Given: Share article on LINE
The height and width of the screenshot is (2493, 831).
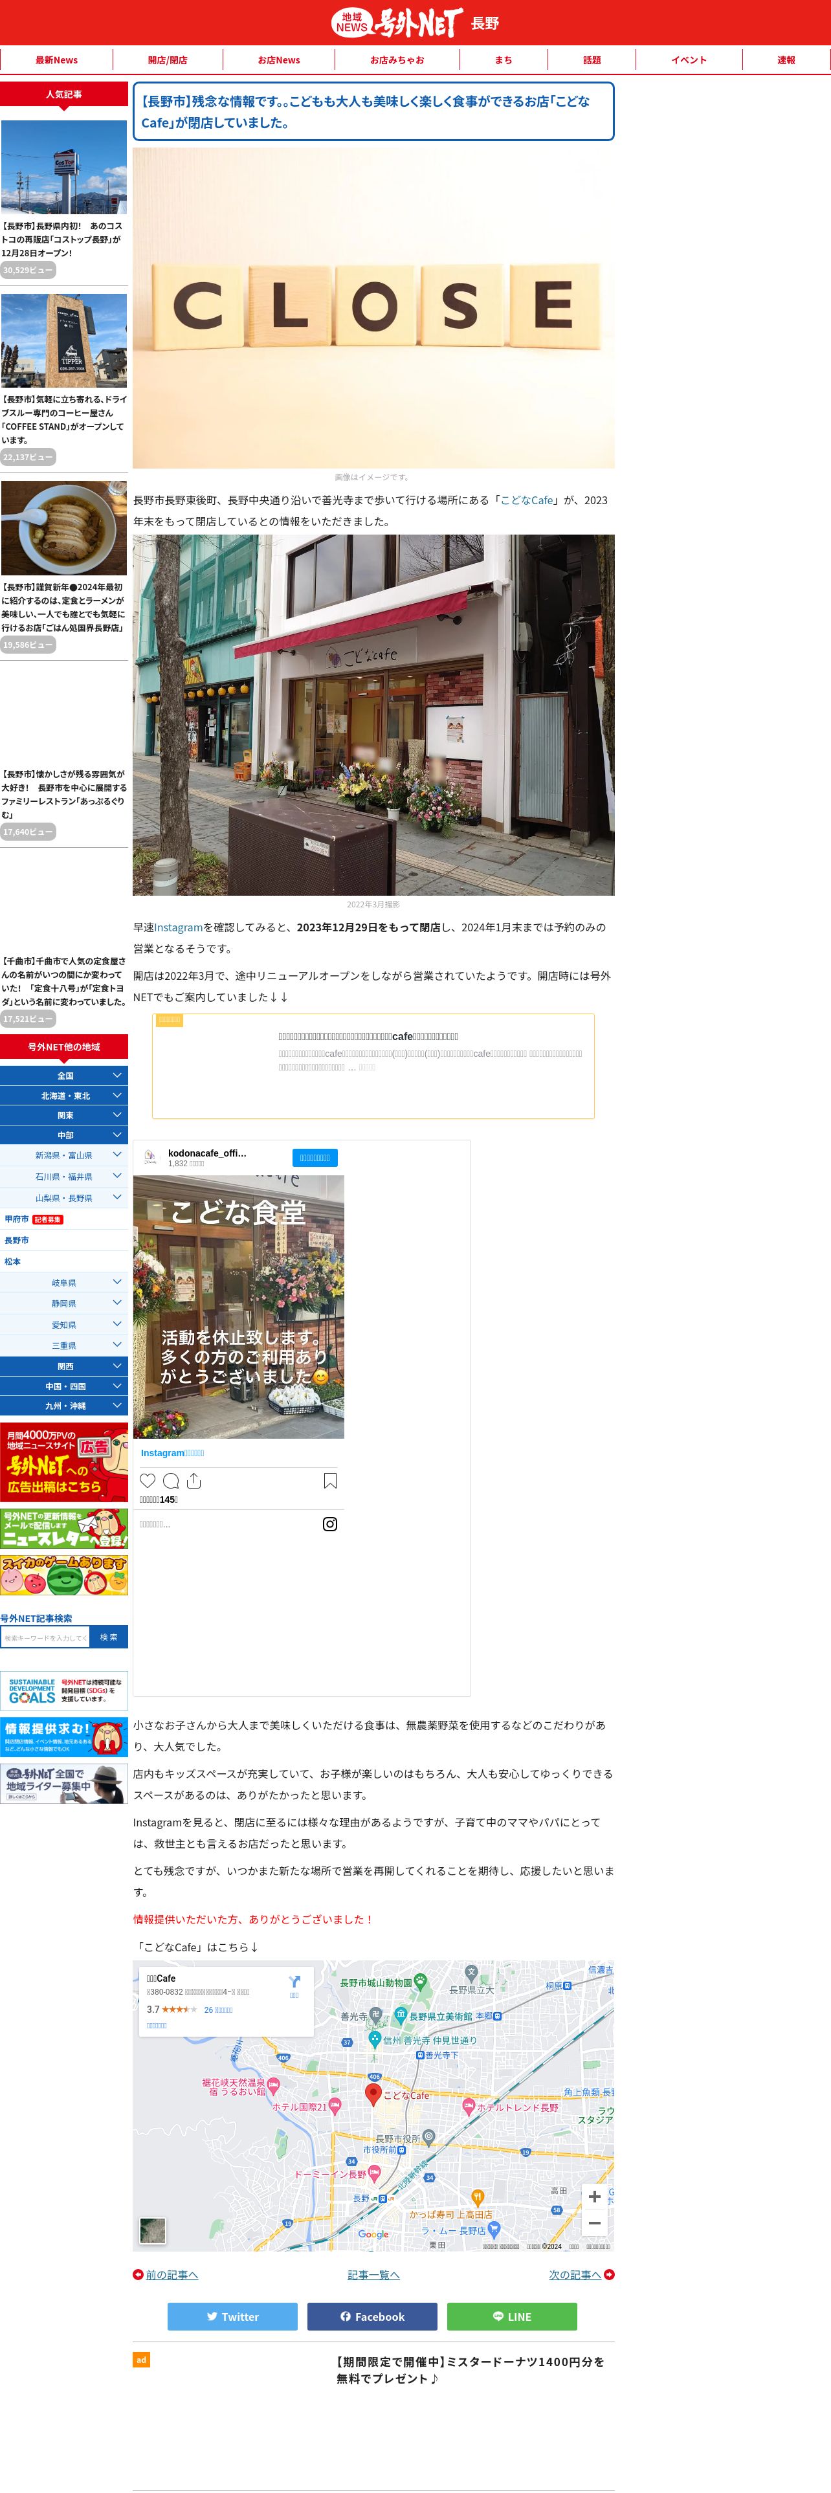Looking at the screenshot, I should [x=512, y=2316].
